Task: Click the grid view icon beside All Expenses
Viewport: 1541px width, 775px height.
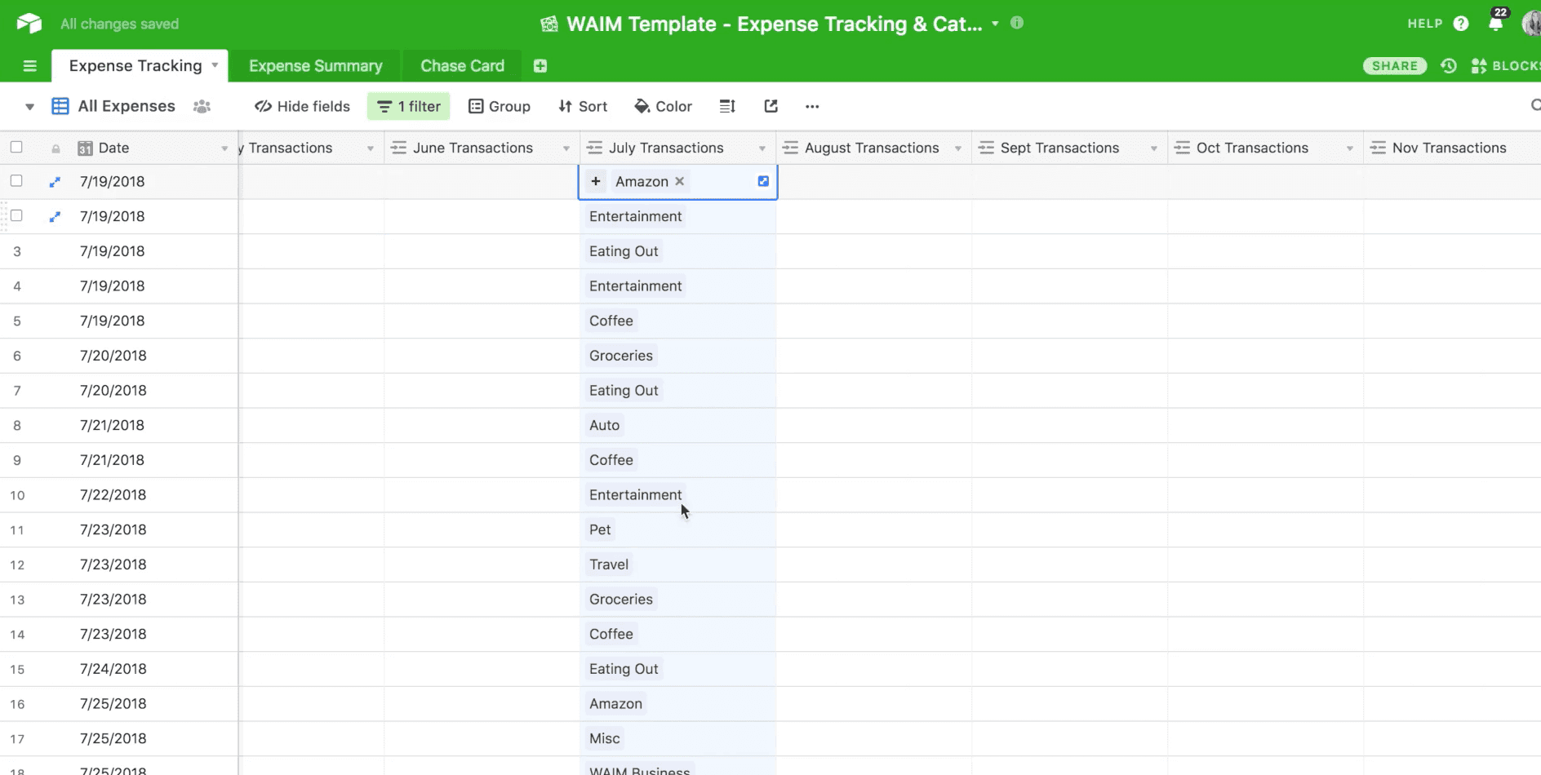Action: tap(60, 106)
